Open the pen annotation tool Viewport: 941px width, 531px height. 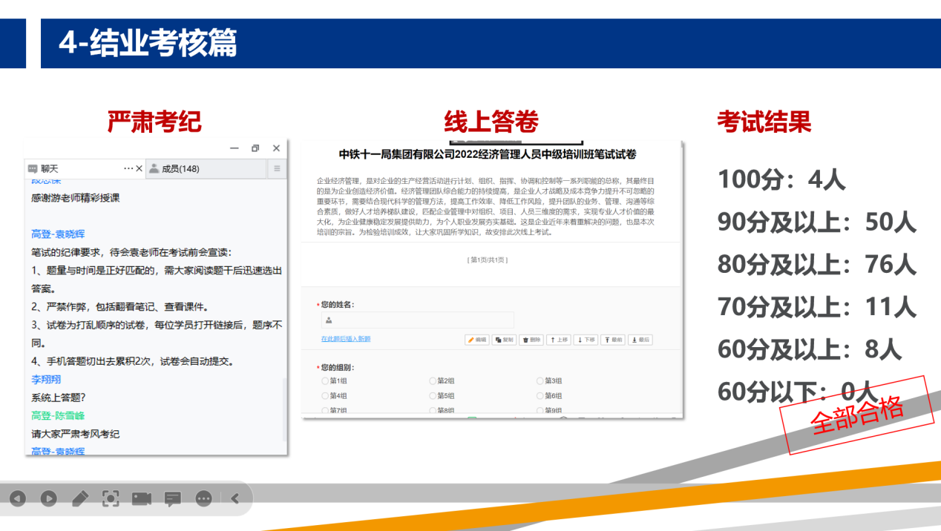79,498
